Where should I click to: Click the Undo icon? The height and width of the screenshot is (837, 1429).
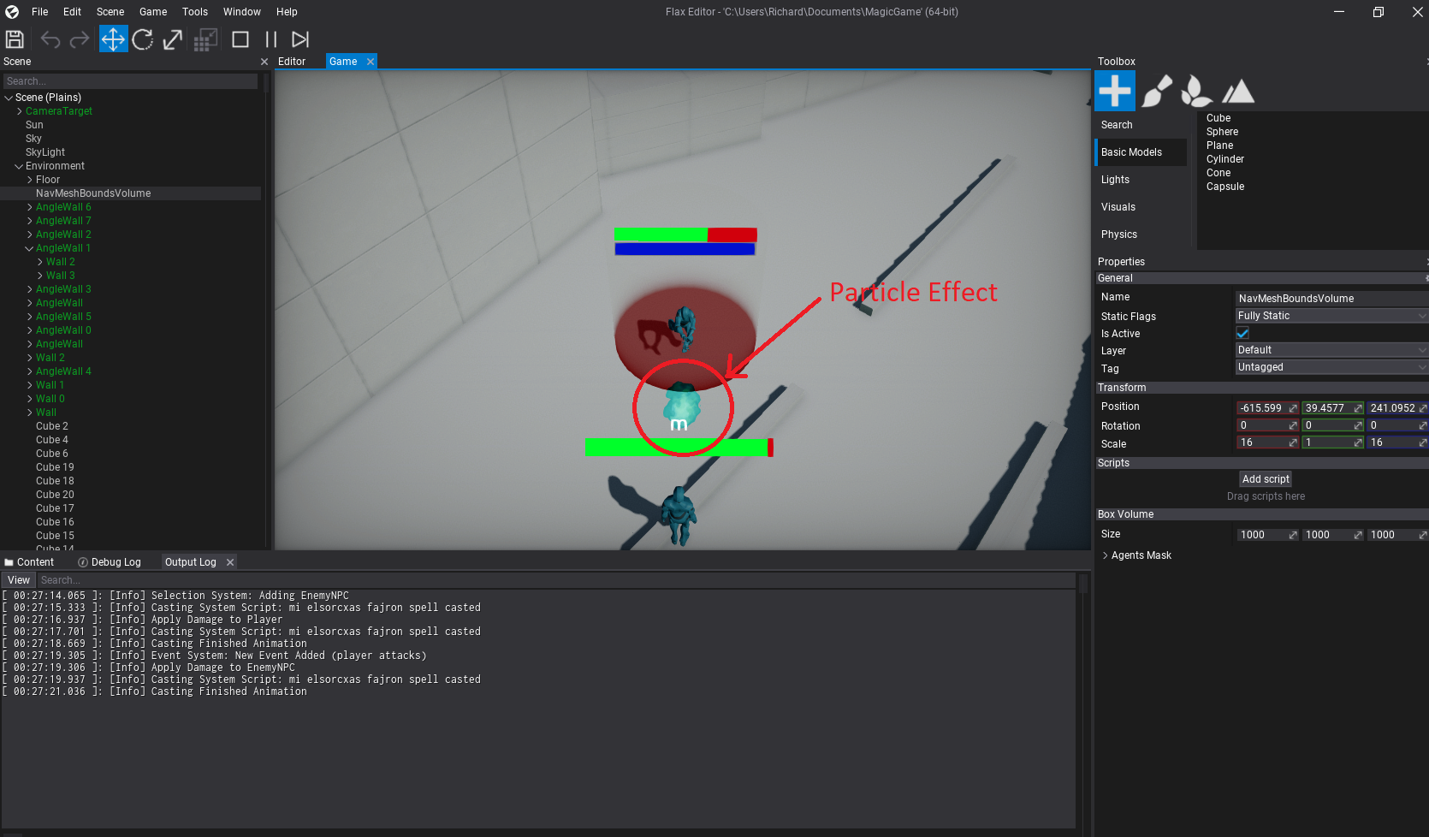tap(50, 39)
